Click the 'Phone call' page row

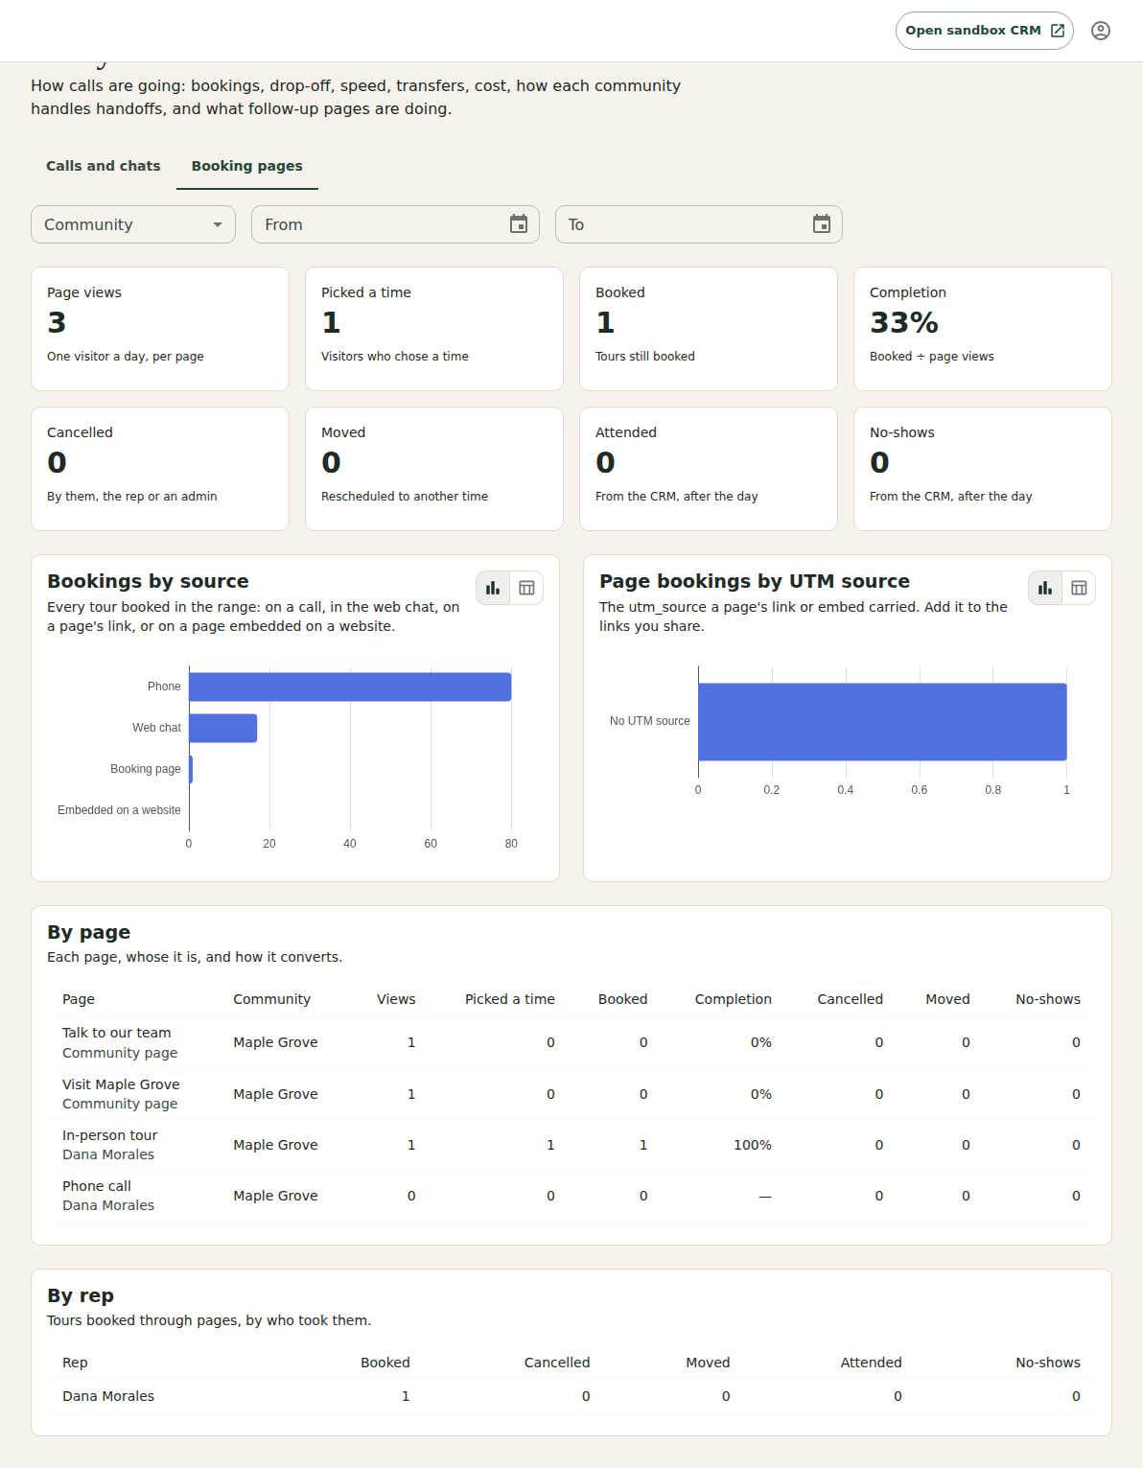tap(571, 1196)
